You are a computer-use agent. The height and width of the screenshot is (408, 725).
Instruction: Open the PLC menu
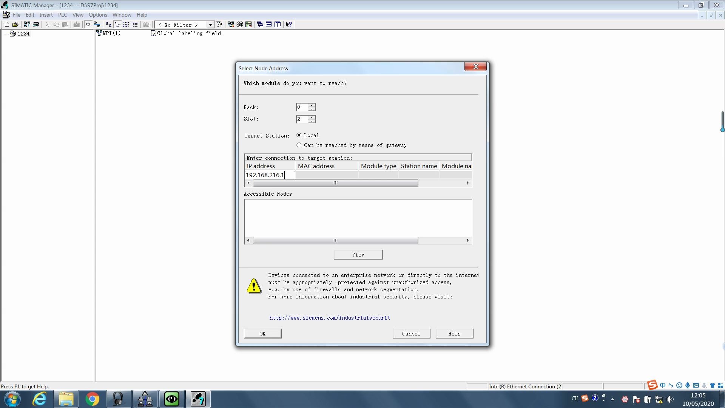(x=63, y=15)
